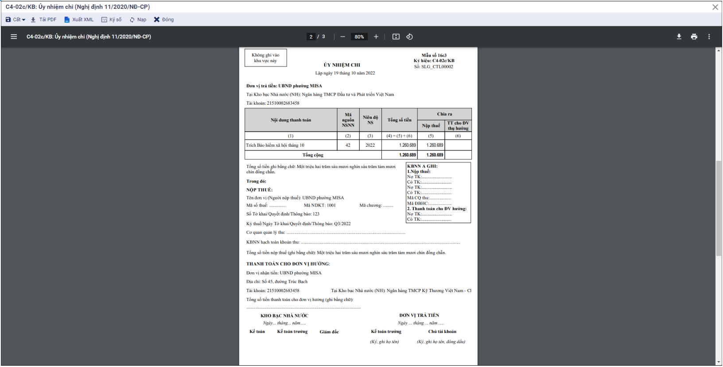Click the 'Đơn vị trả tiền: UBND phường MISA' line
The image size is (723, 367).
point(284,86)
